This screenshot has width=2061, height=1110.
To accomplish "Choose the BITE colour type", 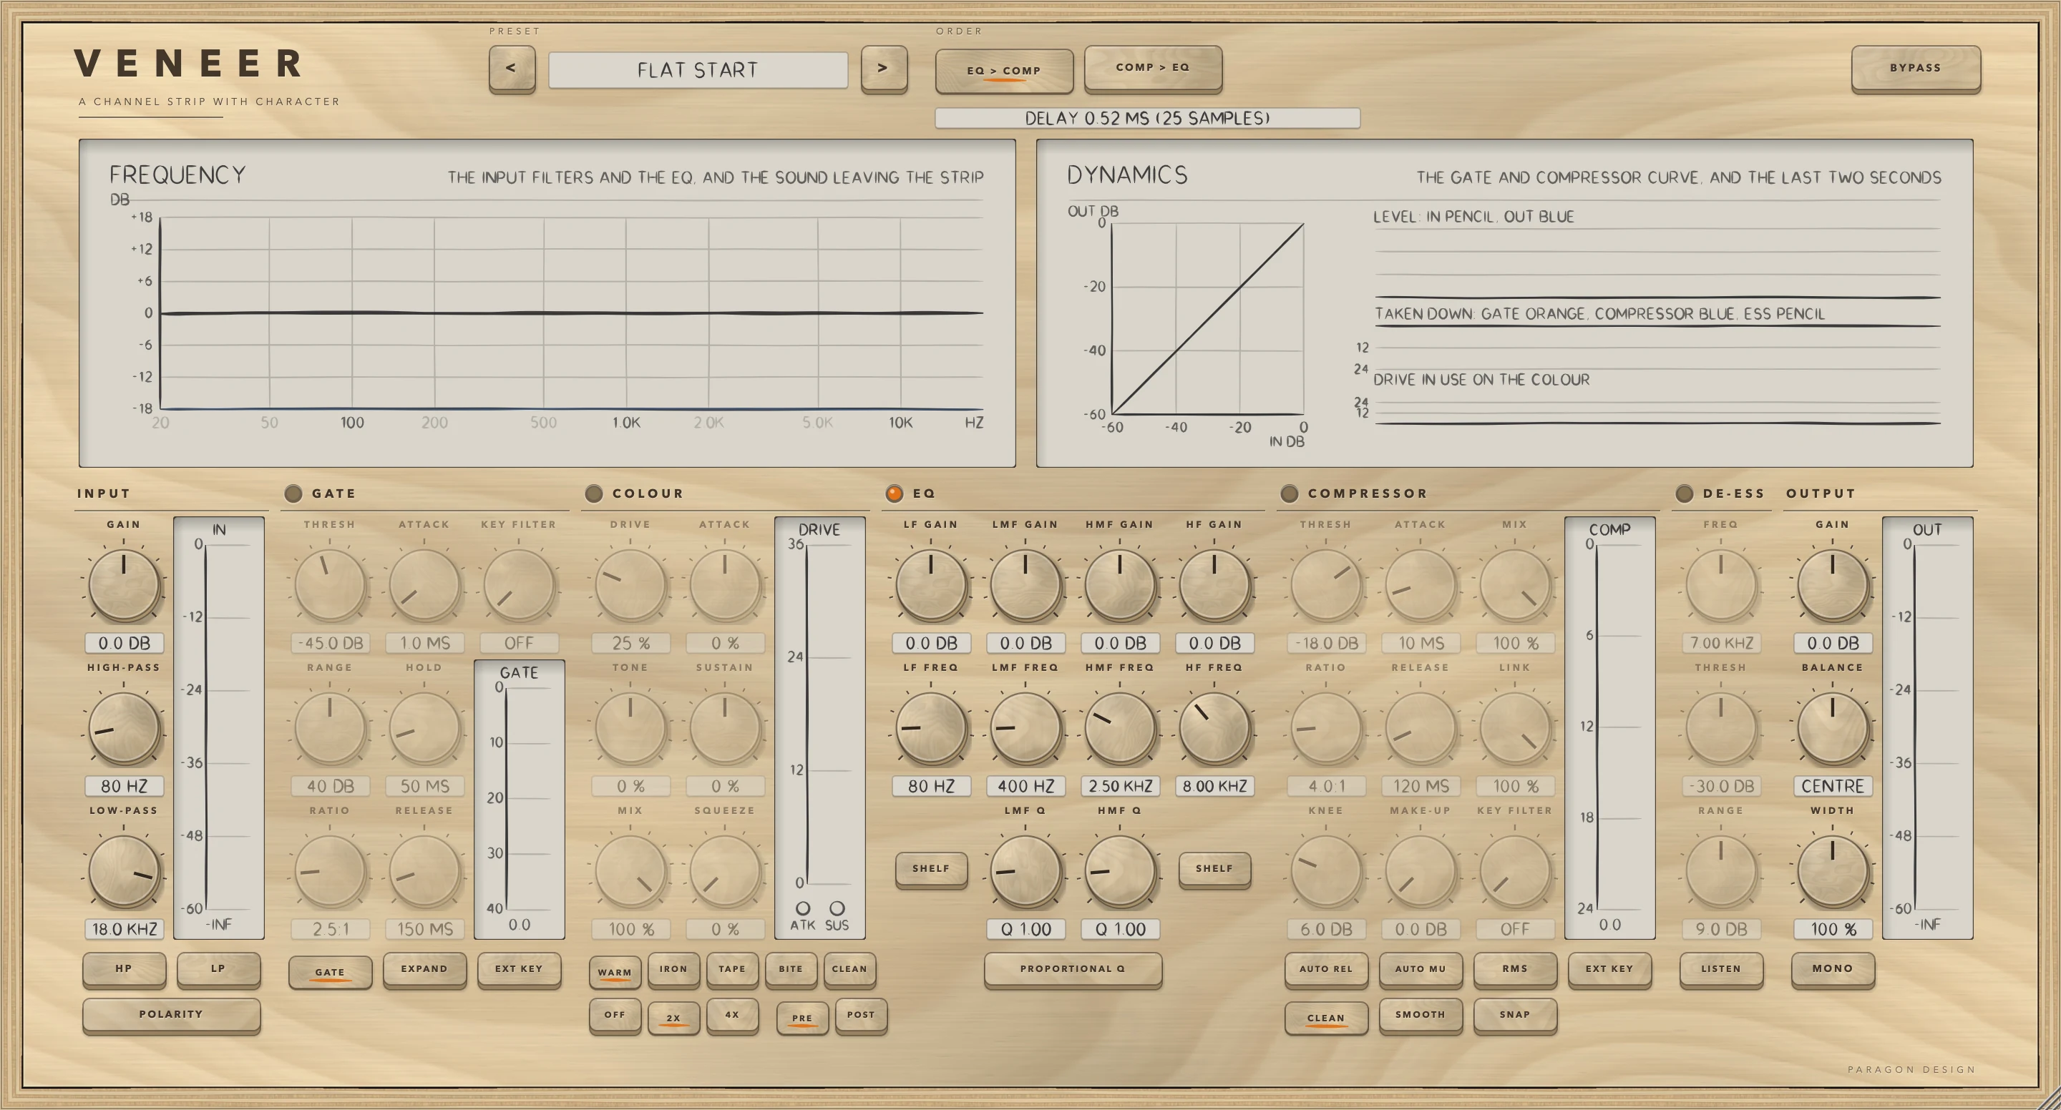I will pos(791,968).
